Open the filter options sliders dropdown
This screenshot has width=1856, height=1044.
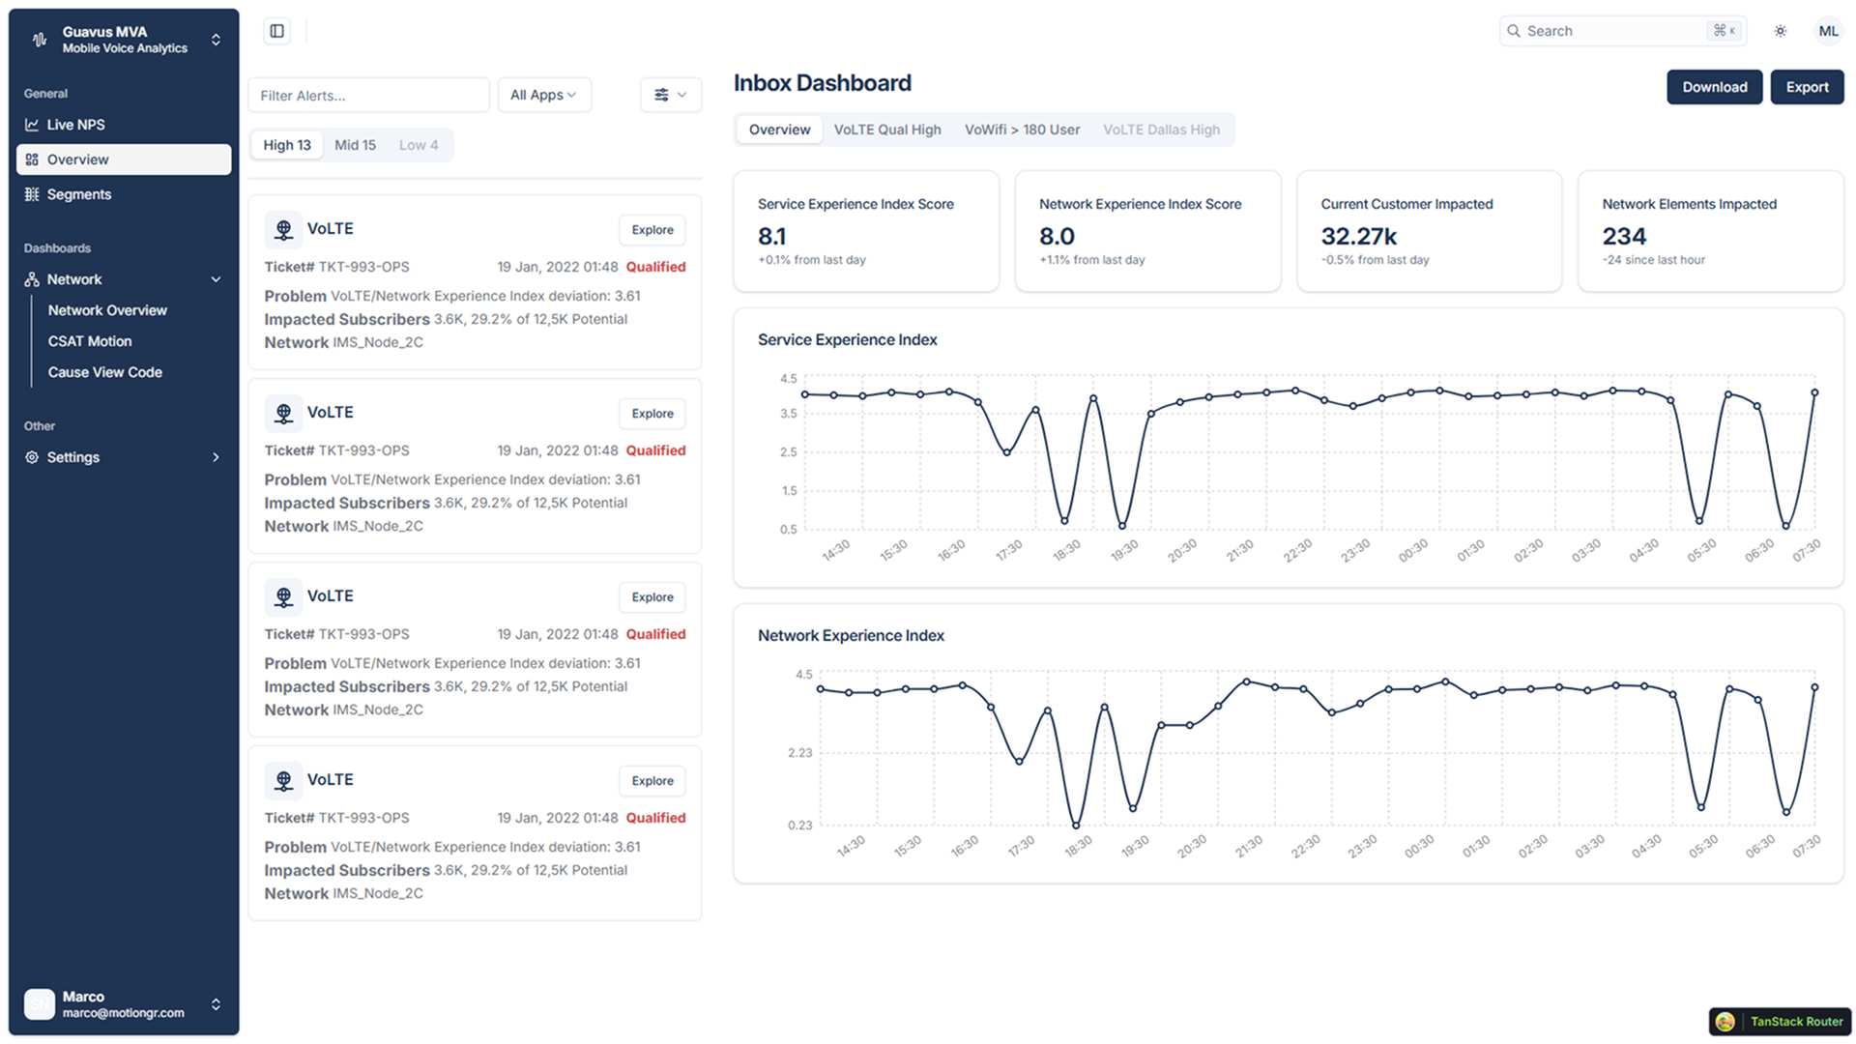point(670,95)
